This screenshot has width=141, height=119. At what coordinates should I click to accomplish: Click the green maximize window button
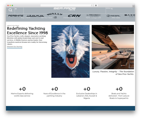coord(12,5)
